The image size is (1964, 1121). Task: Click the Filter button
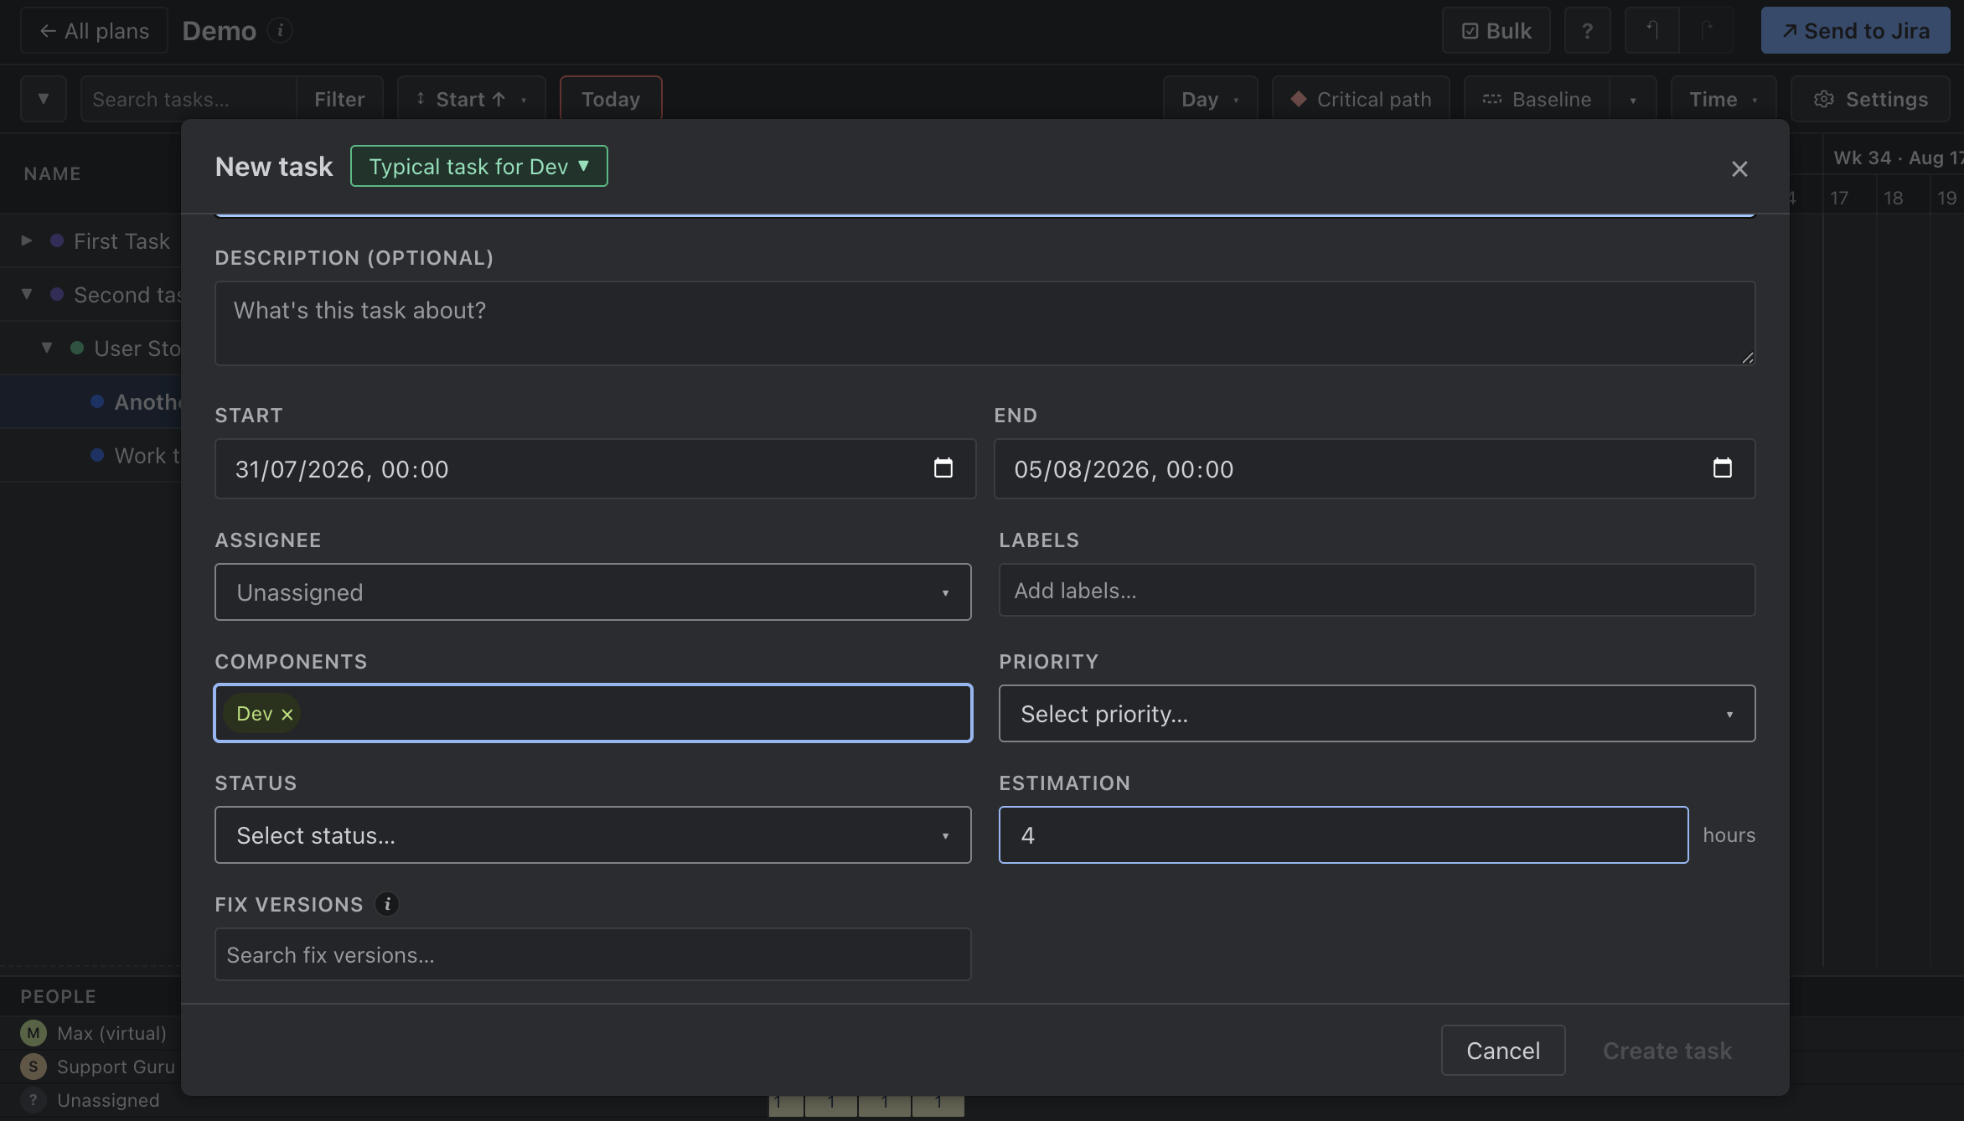(x=339, y=99)
